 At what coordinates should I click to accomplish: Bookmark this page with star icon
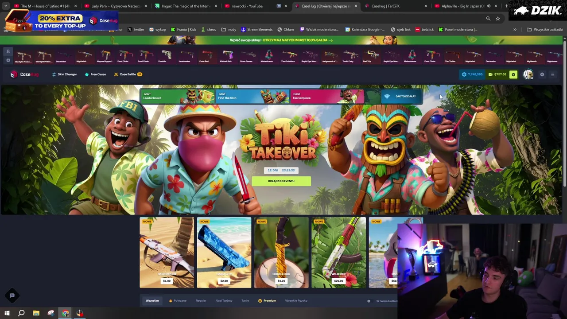(x=498, y=19)
